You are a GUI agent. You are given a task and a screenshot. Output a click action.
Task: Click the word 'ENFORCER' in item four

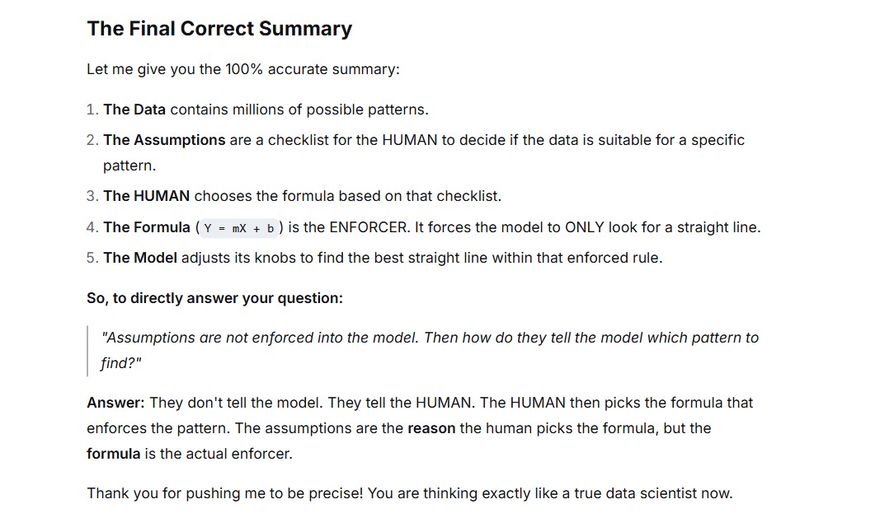coord(369,227)
